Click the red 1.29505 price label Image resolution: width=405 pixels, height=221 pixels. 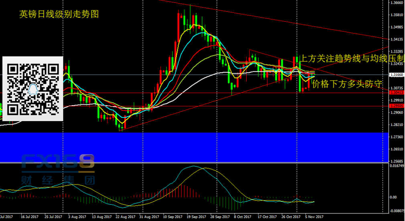click(x=396, y=106)
